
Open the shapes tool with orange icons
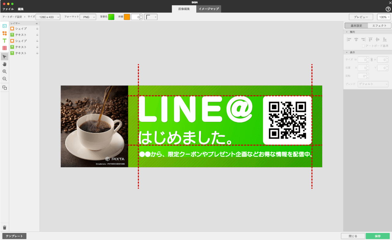(5, 33)
